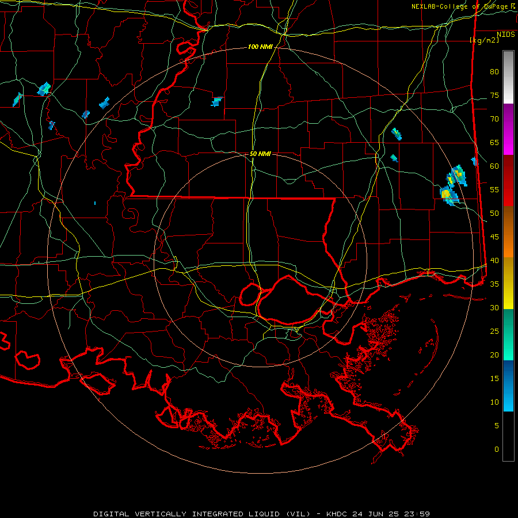Click the isolated echo left of the 100 NMI label

coord(217,102)
